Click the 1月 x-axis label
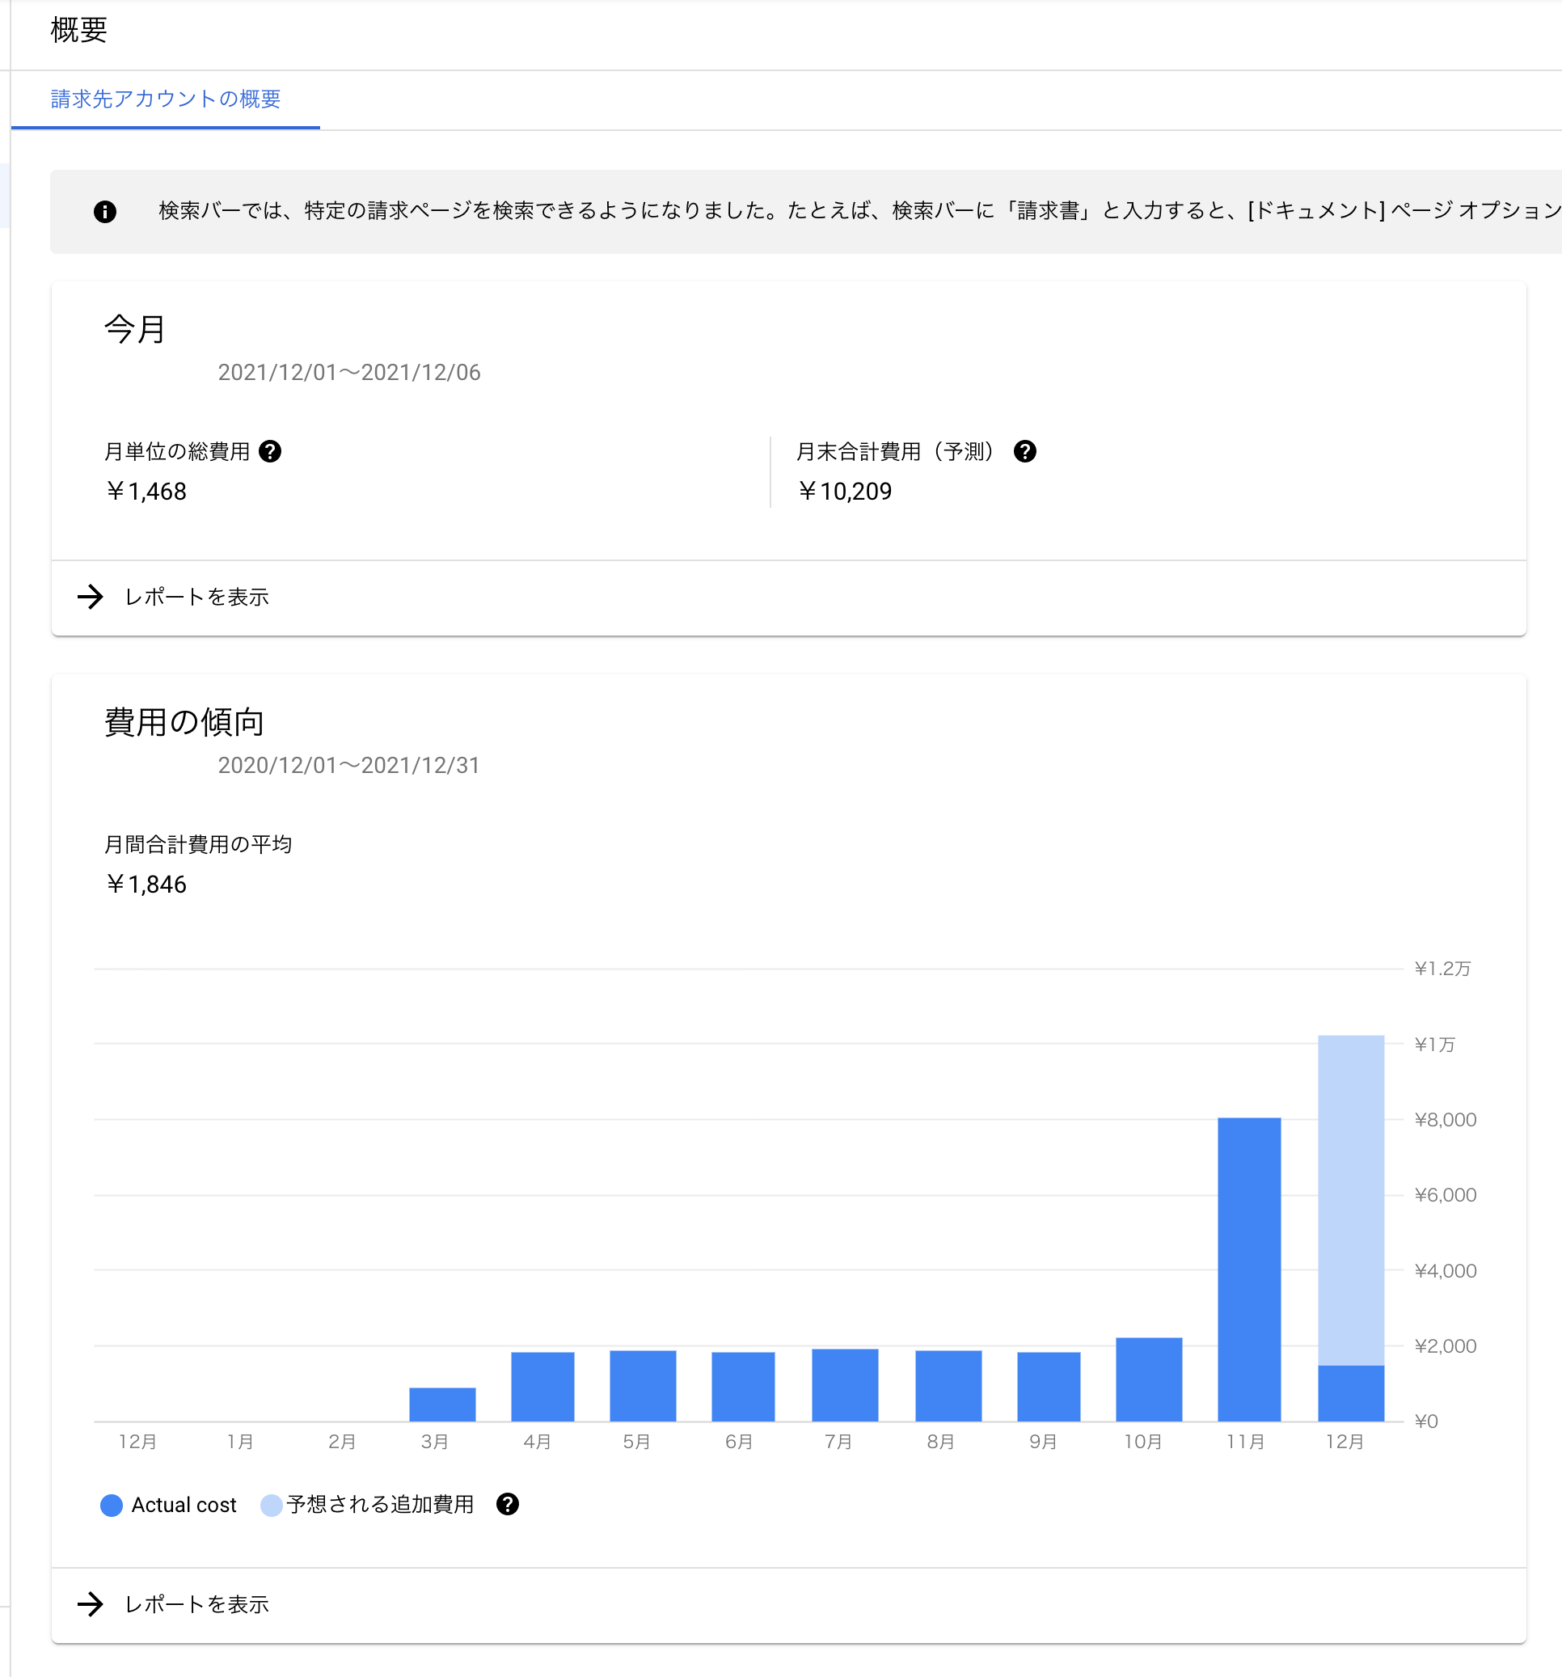 240,1442
